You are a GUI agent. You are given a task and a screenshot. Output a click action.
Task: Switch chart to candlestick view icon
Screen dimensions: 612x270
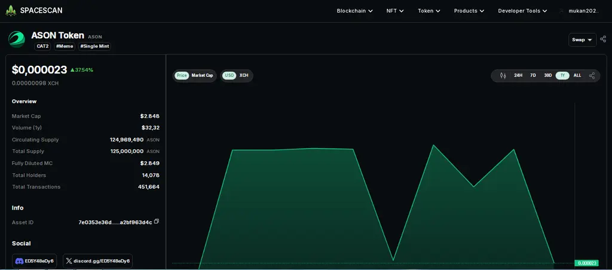click(503, 76)
